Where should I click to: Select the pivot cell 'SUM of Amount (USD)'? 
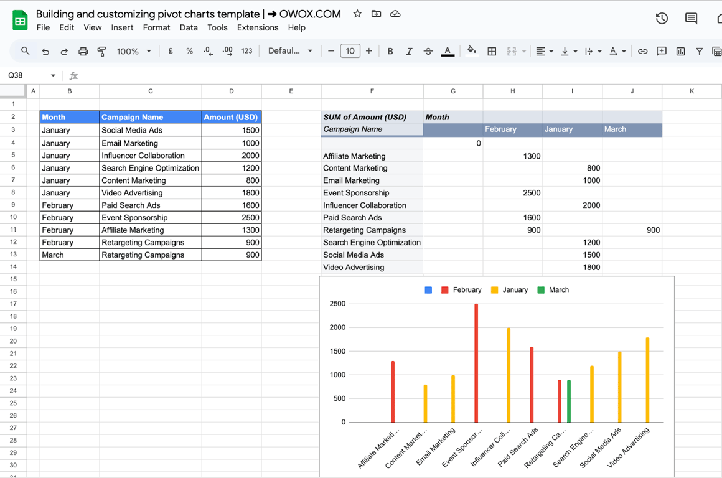click(372, 117)
